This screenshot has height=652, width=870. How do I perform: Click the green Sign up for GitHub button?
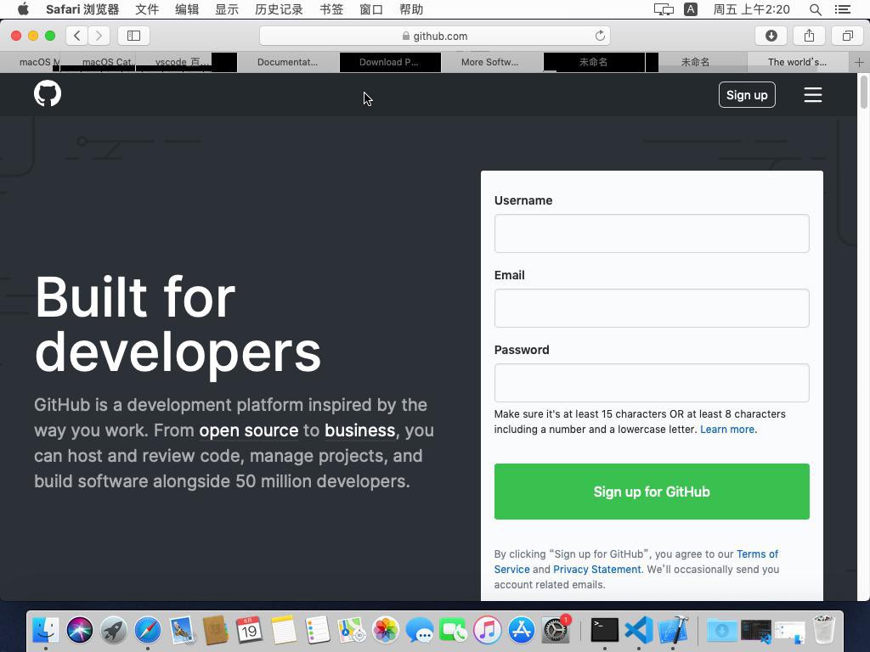pyautogui.click(x=652, y=492)
